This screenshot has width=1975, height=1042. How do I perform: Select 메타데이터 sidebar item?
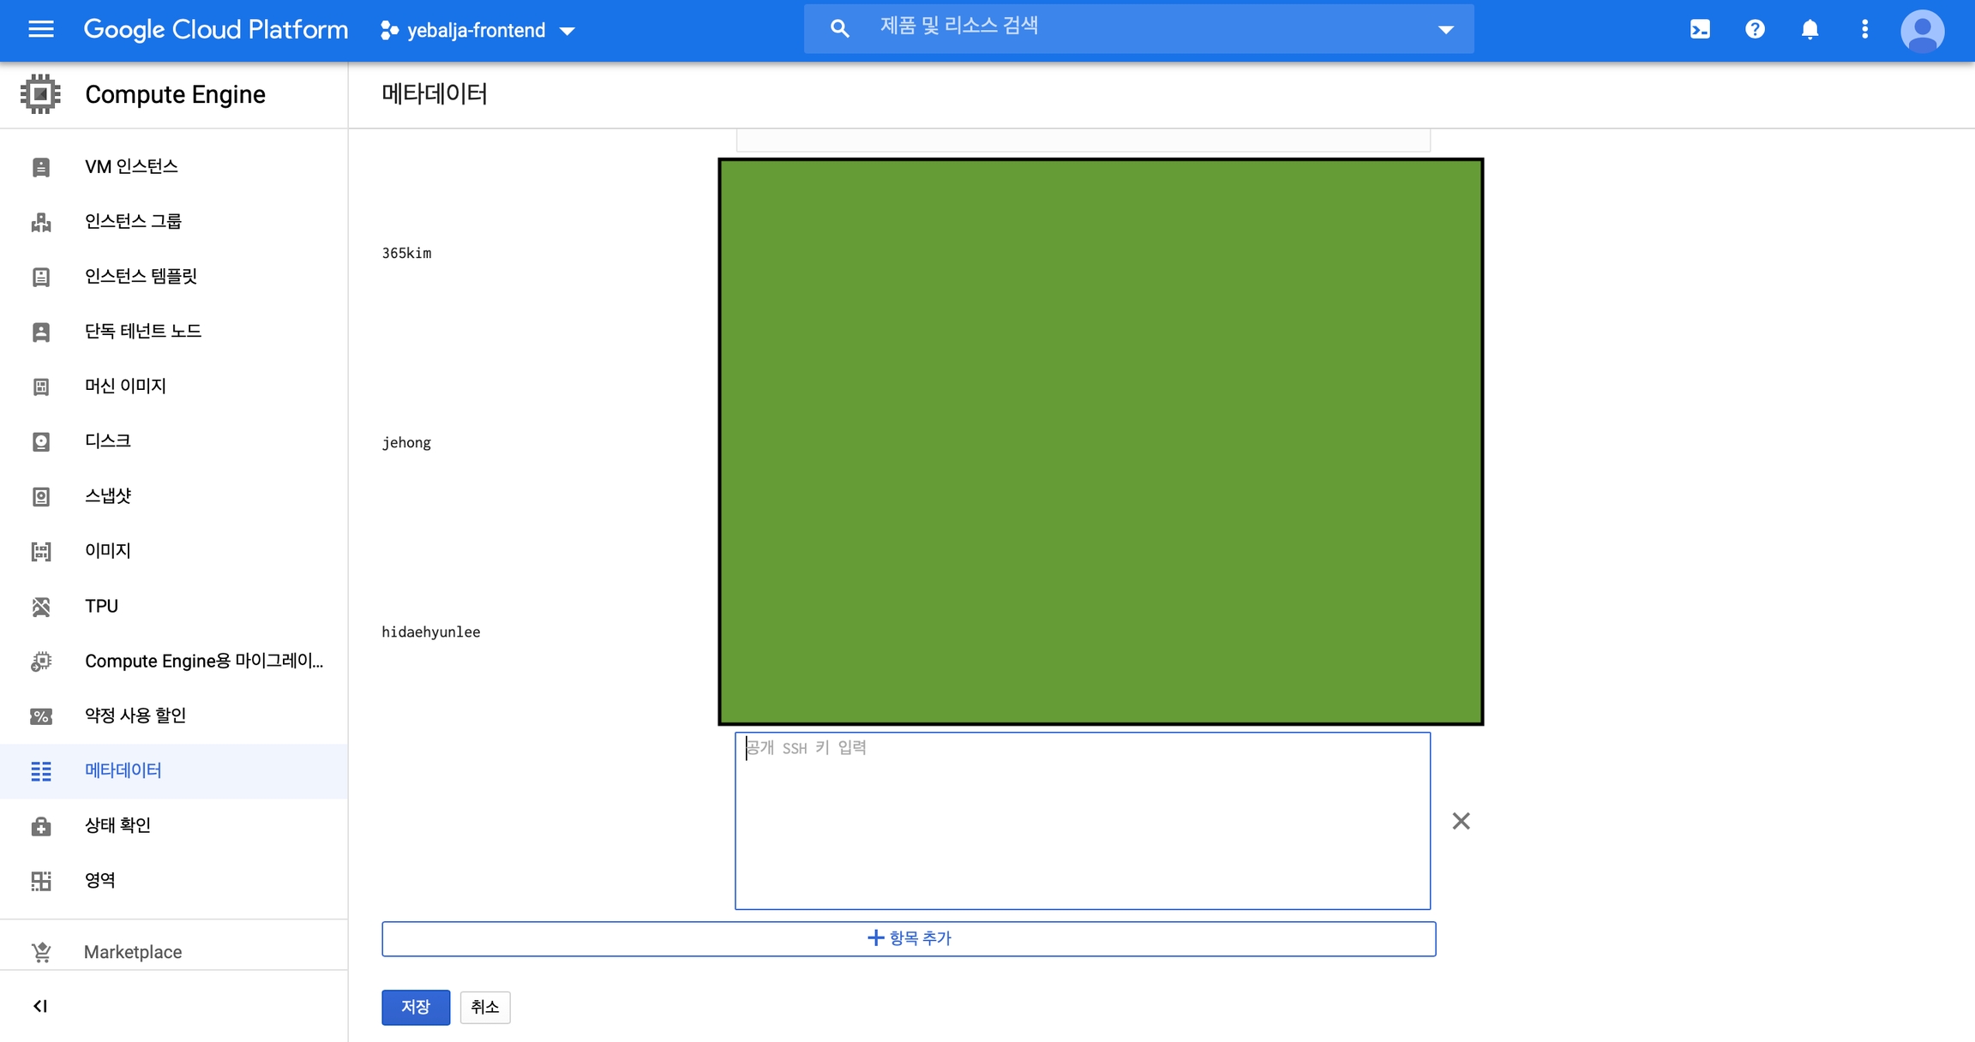pos(123,770)
